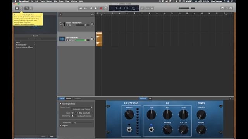Toggle the Count-in button
The width and height of the screenshot is (248, 139).
(x=148, y=8)
